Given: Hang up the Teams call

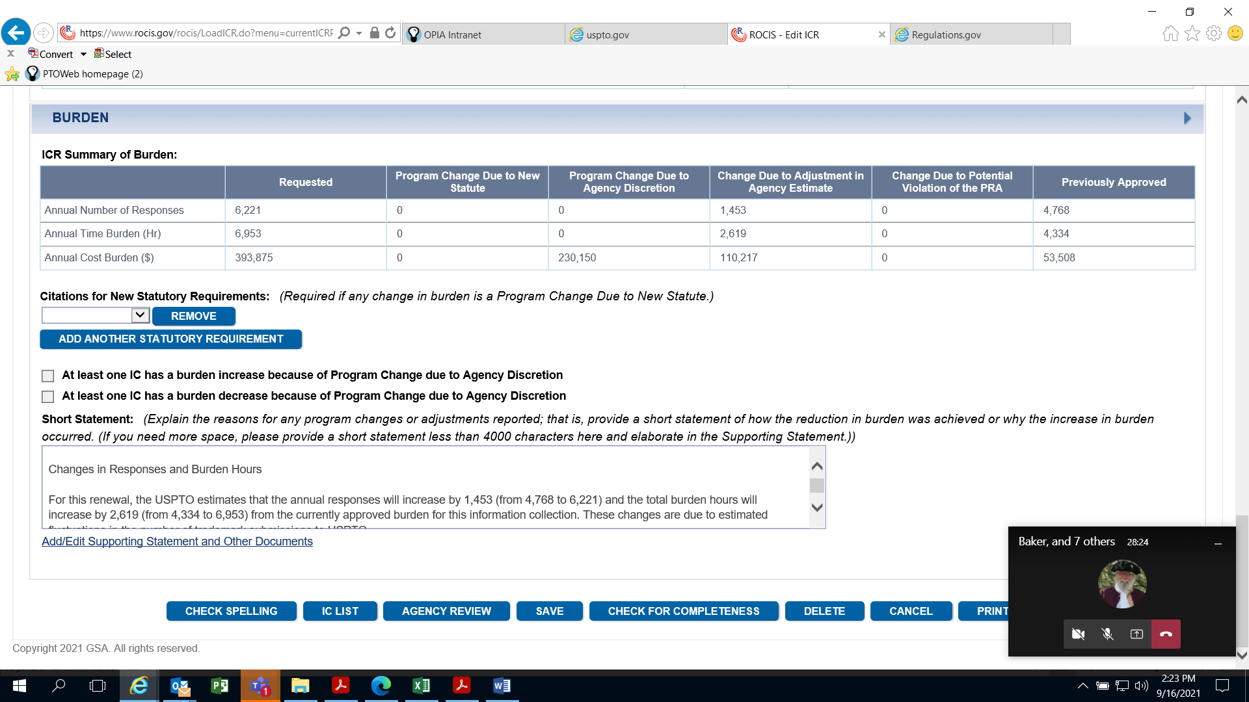Looking at the screenshot, I should 1166,634.
